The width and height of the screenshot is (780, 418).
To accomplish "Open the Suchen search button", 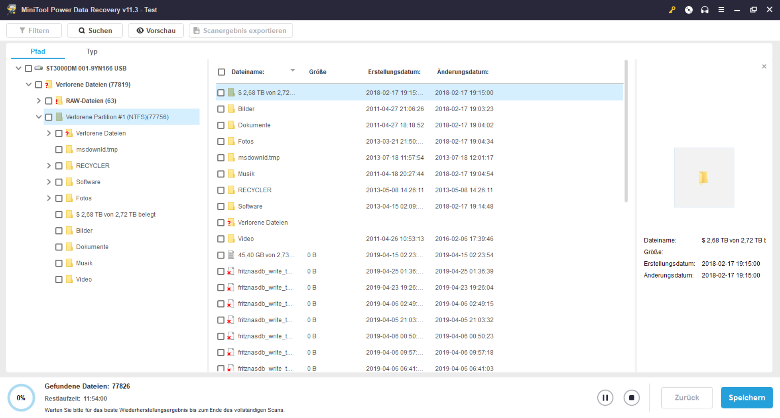I will (x=95, y=30).
